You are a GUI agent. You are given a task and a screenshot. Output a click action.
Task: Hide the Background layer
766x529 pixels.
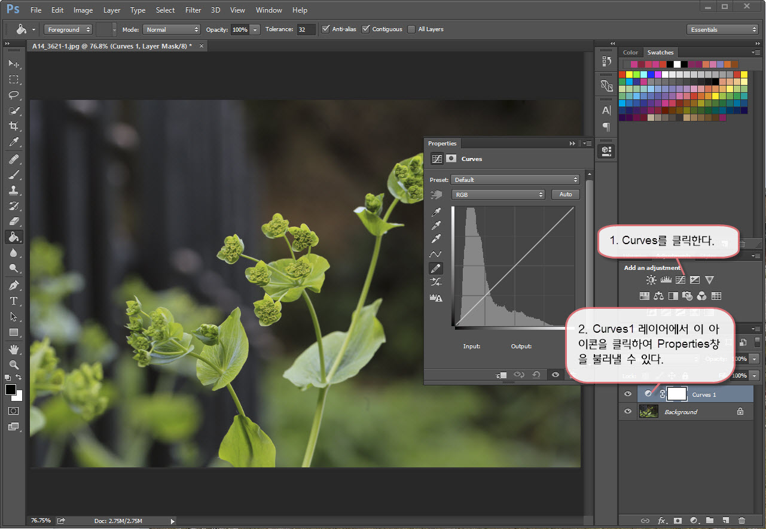tap(628, 412)
